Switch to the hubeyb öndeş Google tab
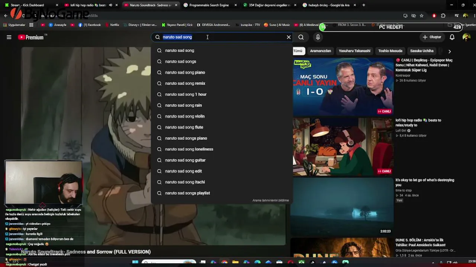This screenshot has height=267, width=476. pos(329,5)
